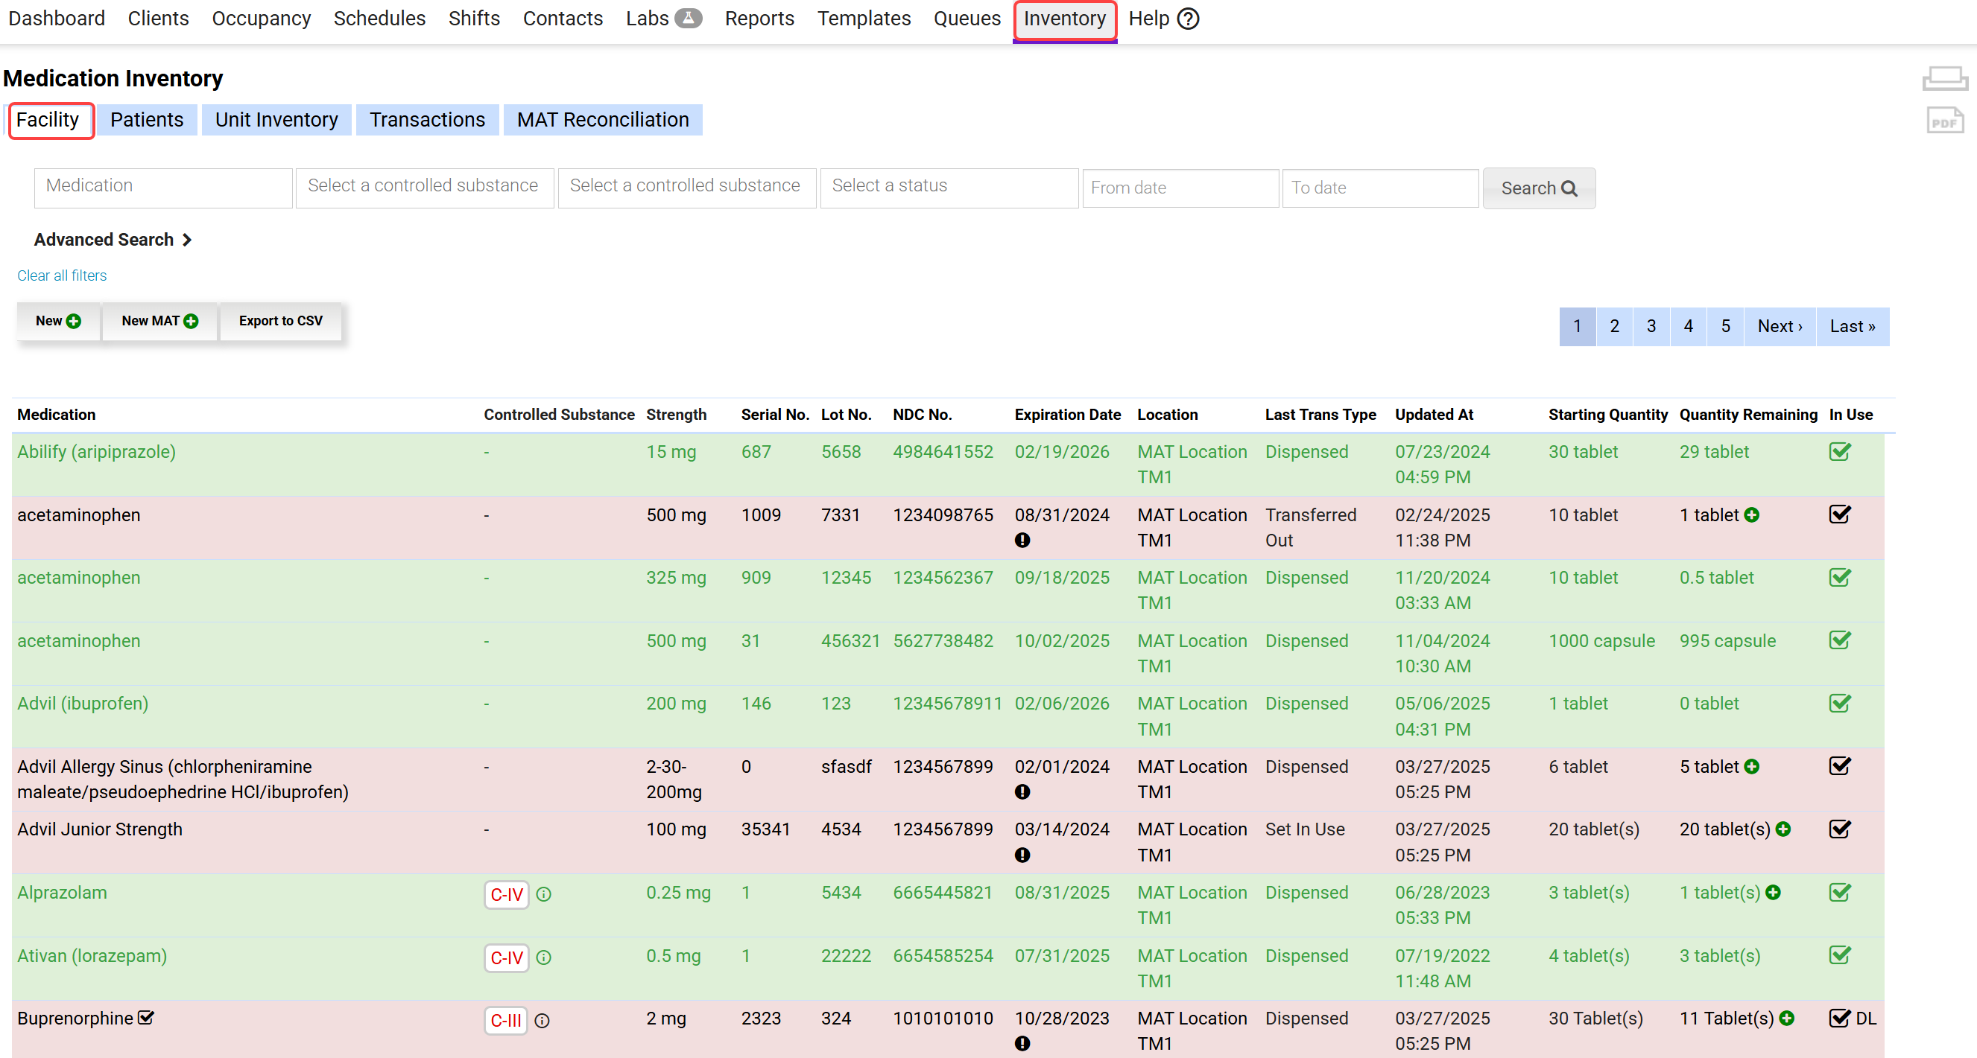Click the Help question mark icon
Screen dimensions: 1977x1058
pyautogui.click(x=1187, y=19)
